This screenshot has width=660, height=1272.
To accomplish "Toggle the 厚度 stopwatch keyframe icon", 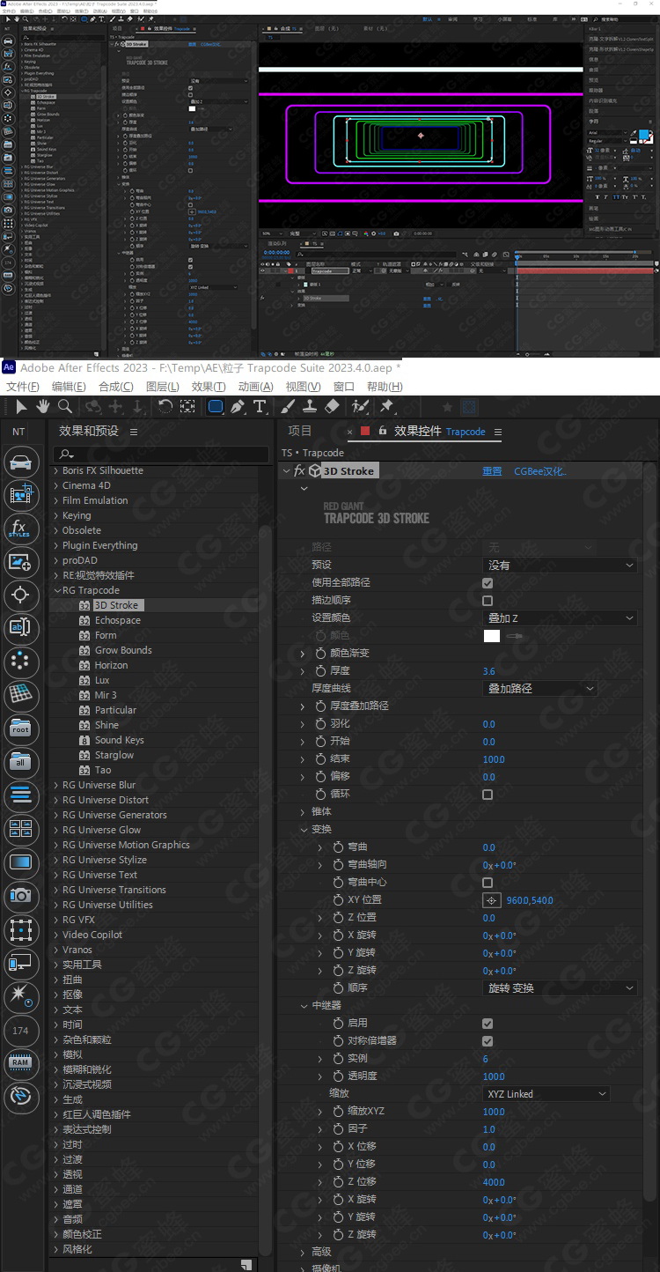I will point(320,671).
